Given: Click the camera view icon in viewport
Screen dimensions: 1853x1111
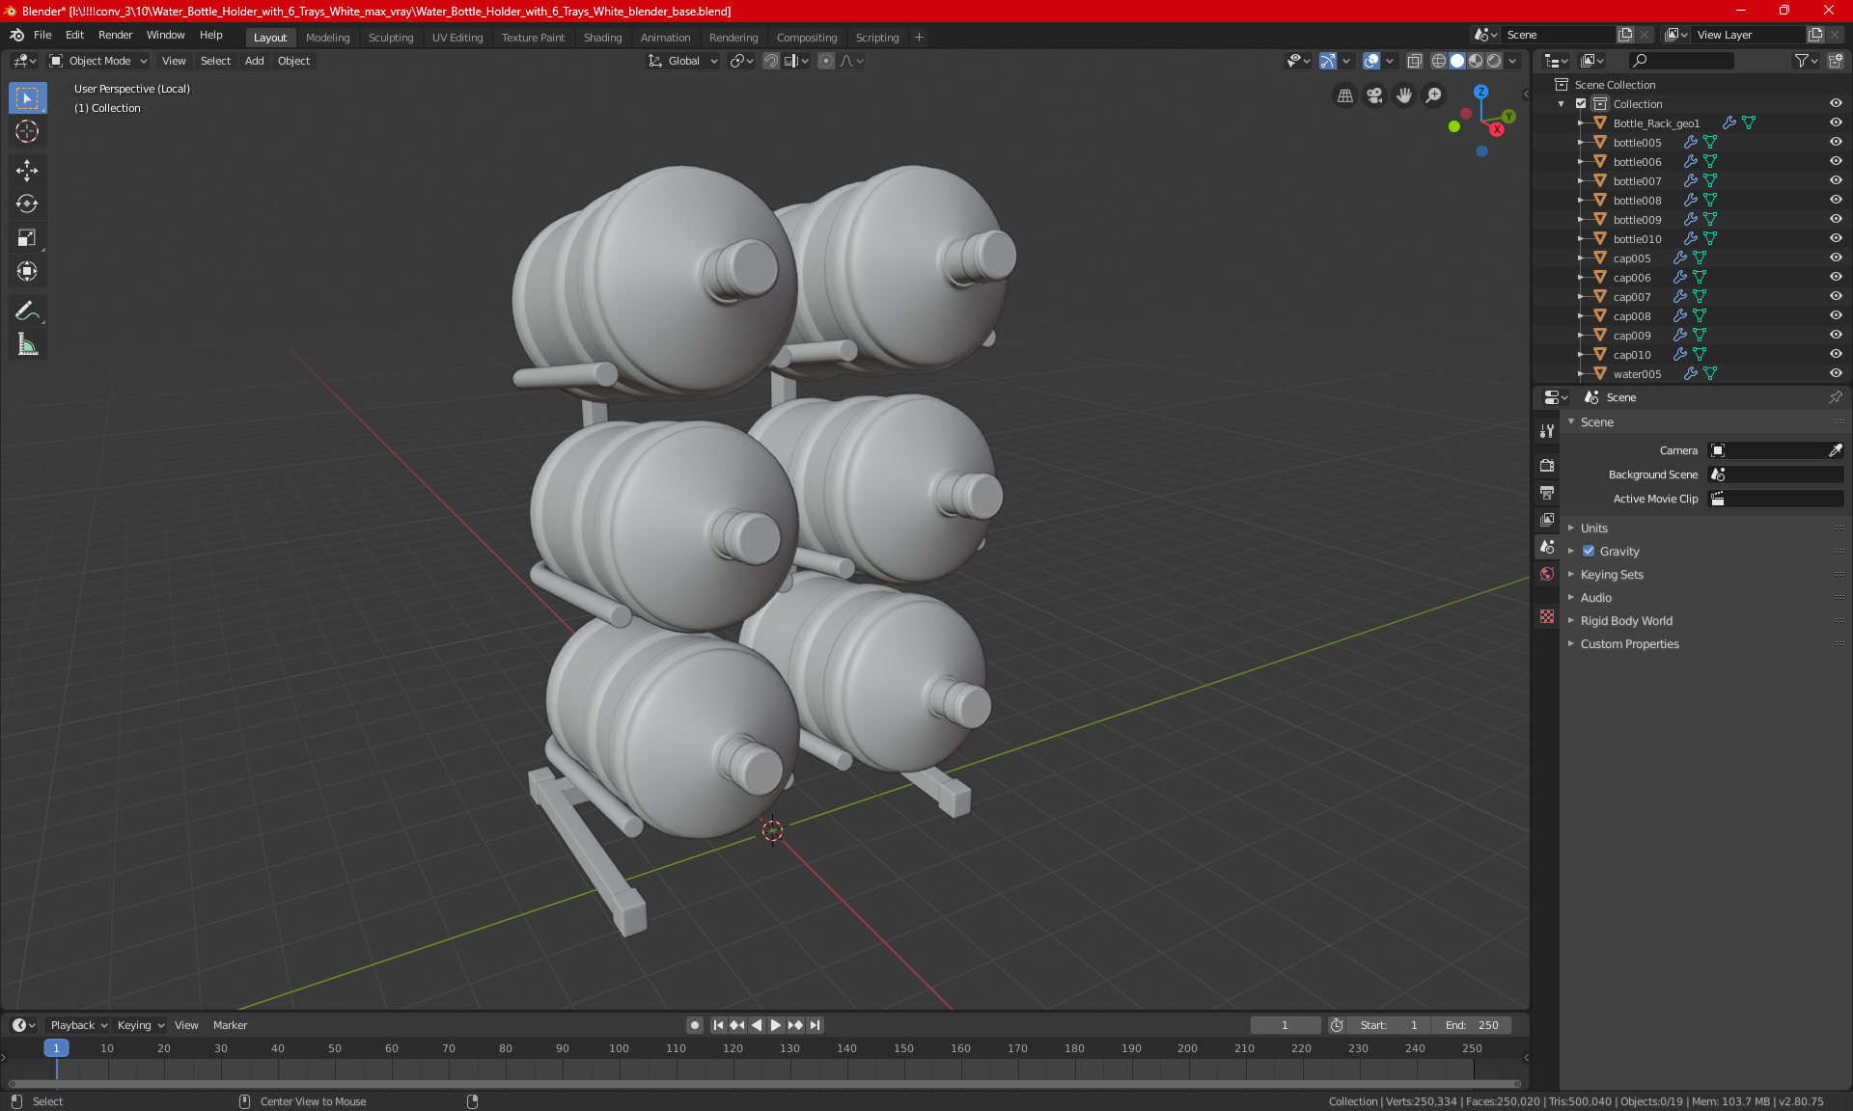Looking at the screenshot, I should (1374, 95).
